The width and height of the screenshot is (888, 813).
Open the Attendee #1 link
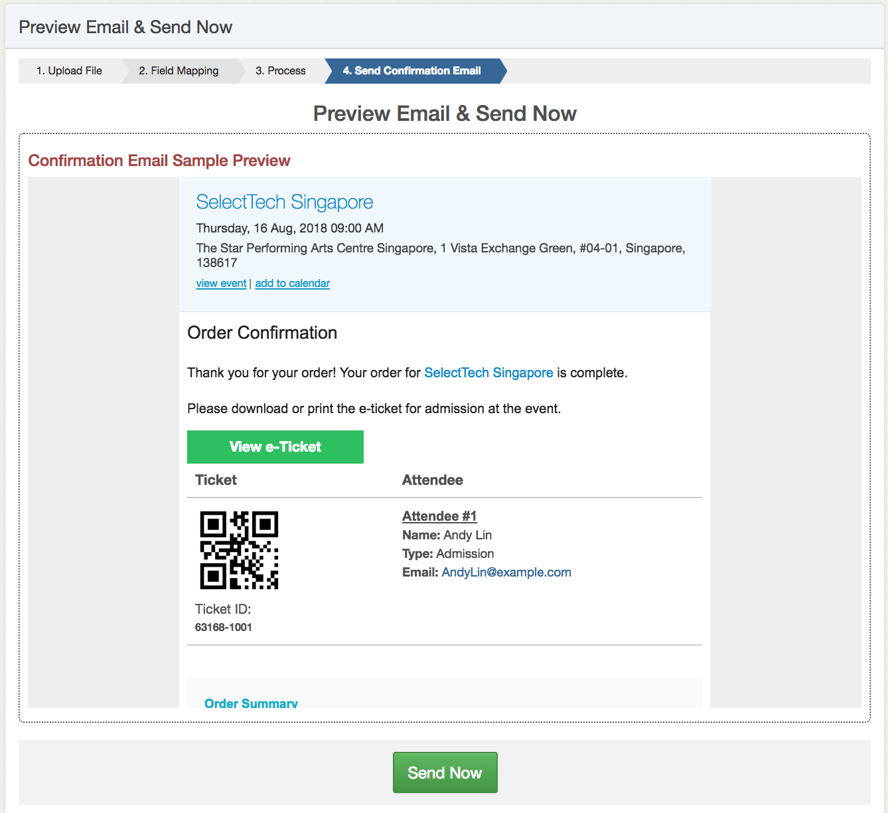(439, 516)
